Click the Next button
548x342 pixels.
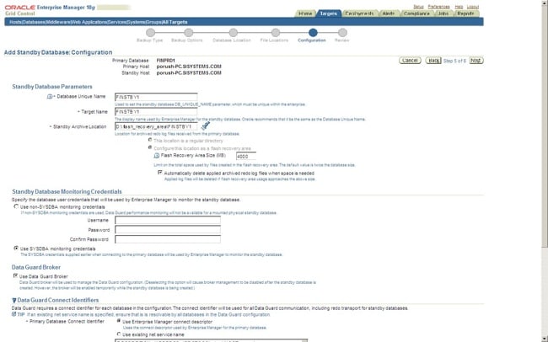pyautogui.click(x=475, y=61)
